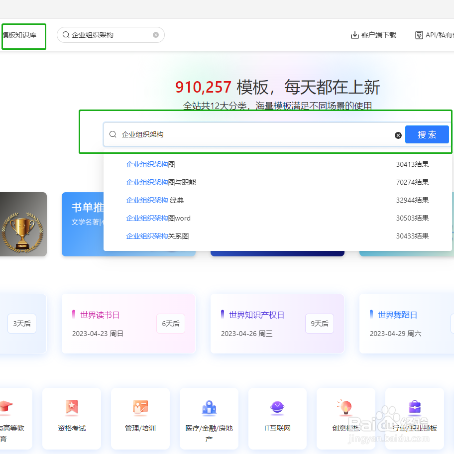Image resolution: width=454 pixels, height=454 pixels.
Task: Open 模板知识库 in top navigation
Action: coord(19,35)
